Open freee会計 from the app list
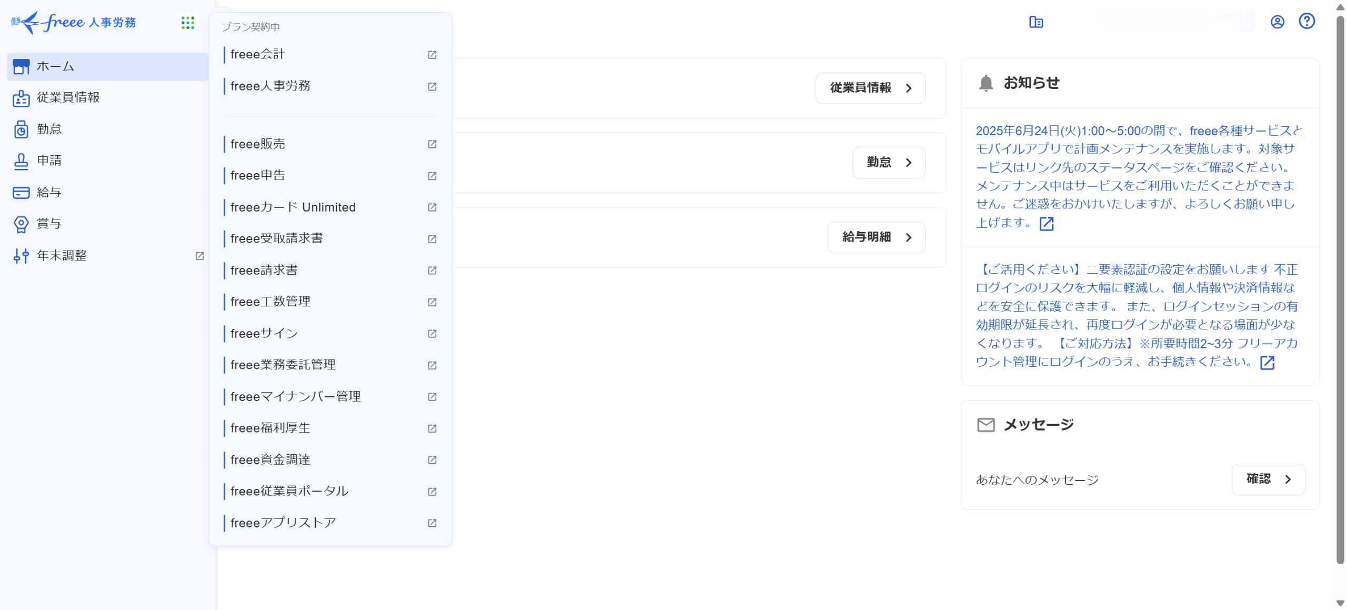 click(257, 54)
